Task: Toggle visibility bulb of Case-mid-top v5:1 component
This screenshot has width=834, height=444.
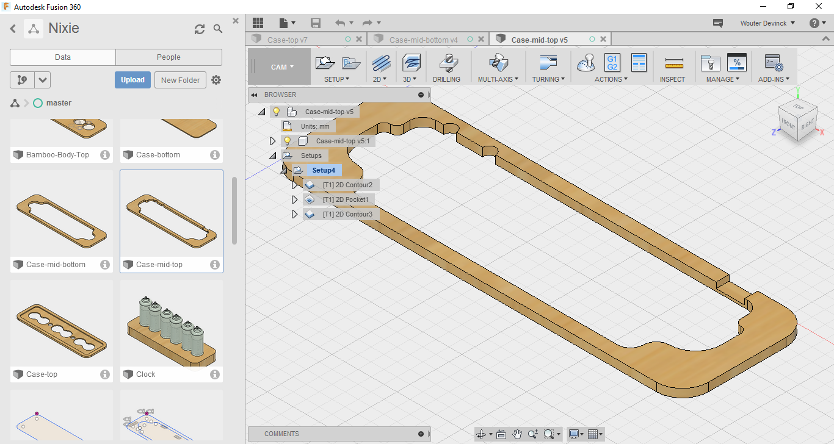Action: (288, 141)
